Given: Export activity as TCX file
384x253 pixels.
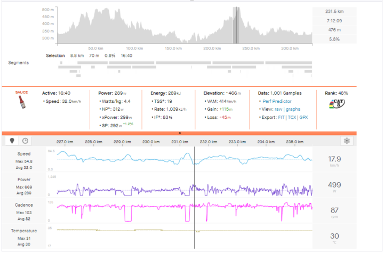Looking at the screenshot, I should coord(293,117).
